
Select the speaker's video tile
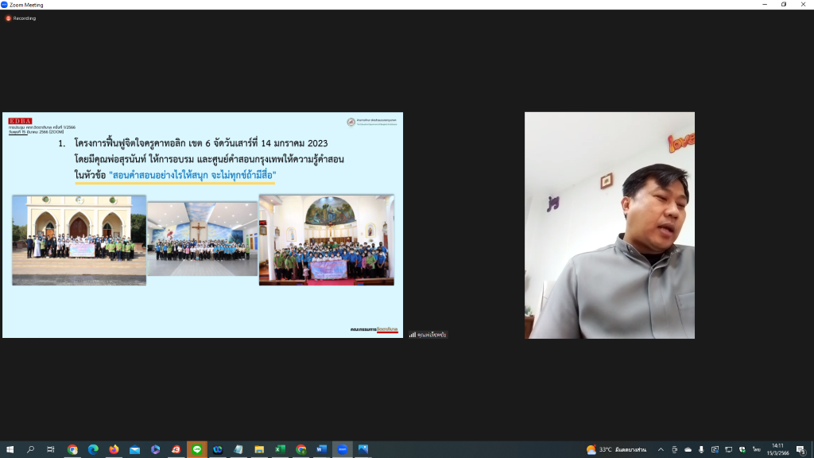coord(610,225)
